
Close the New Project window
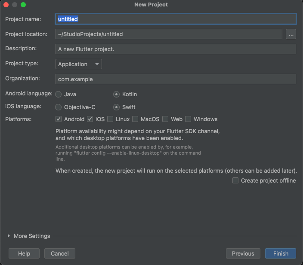click(6, 5)
